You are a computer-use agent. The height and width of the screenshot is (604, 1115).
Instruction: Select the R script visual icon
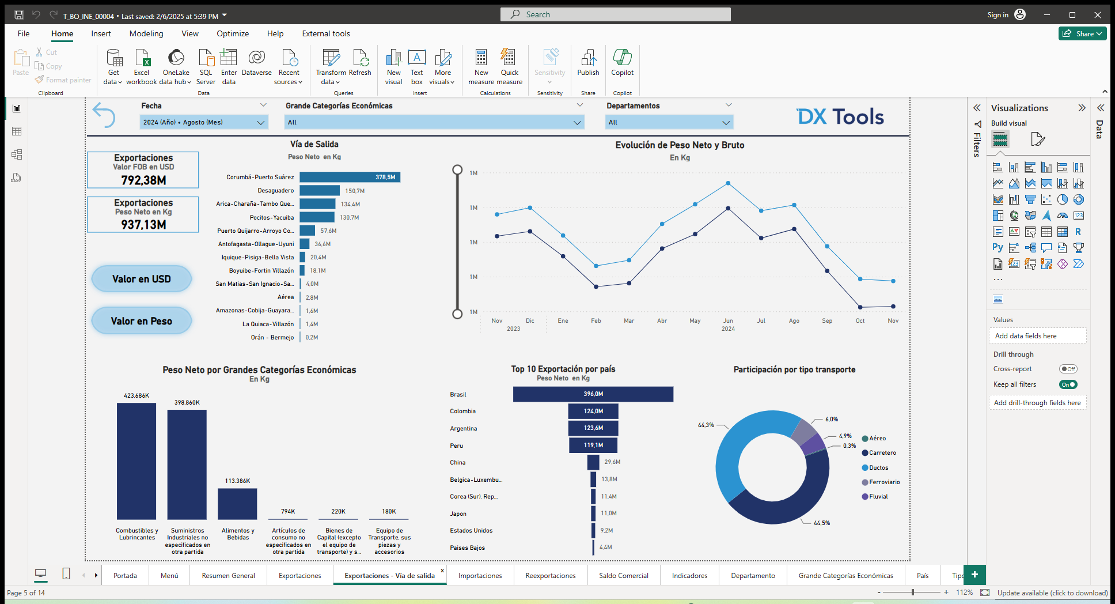pos(1079,231)
